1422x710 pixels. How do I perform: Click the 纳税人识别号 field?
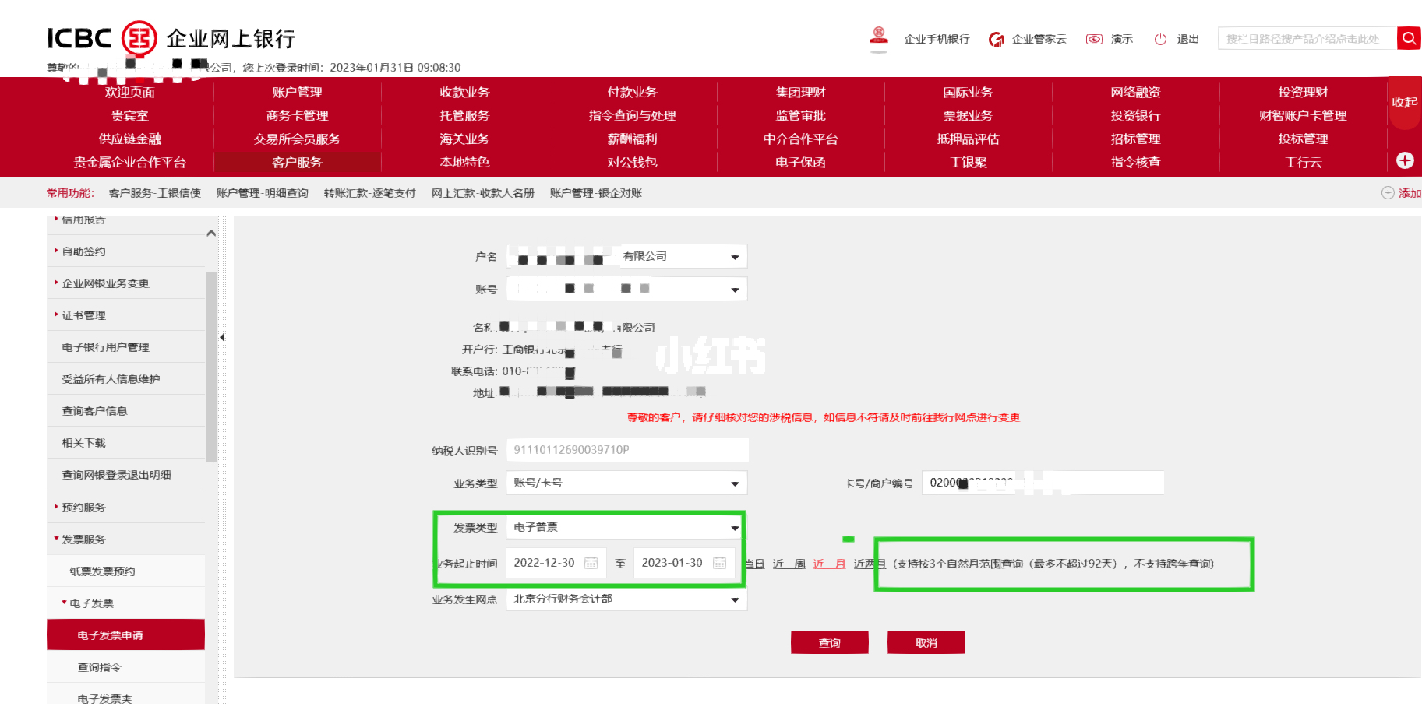627,450
